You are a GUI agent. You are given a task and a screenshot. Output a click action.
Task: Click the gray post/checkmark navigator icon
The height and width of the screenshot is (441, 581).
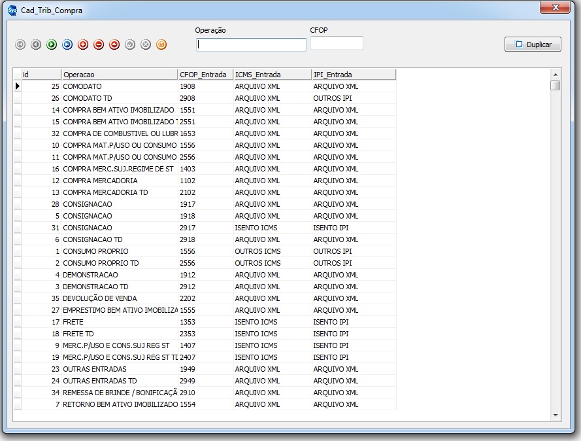point(130,44)
